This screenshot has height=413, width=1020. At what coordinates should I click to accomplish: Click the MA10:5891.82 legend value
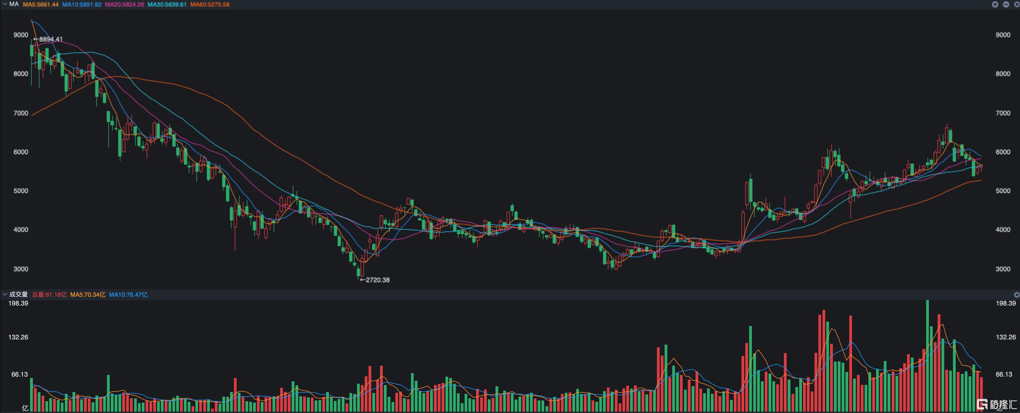[x=82, y=4]
